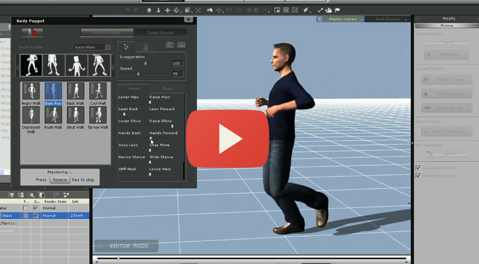Click the first body profile silhouette icon
The width and height of the screenshot is (479, 264).
tap(31, 65)
